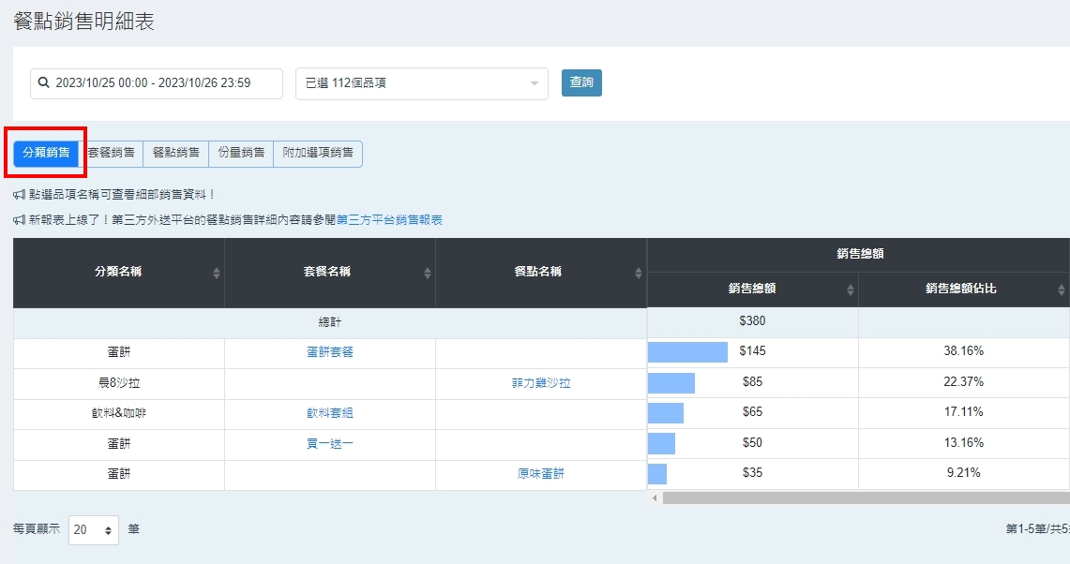Open 菲力雞沙拉 sales details
This screenshot has width=1070, height=564.
click(x=541, y=383)
